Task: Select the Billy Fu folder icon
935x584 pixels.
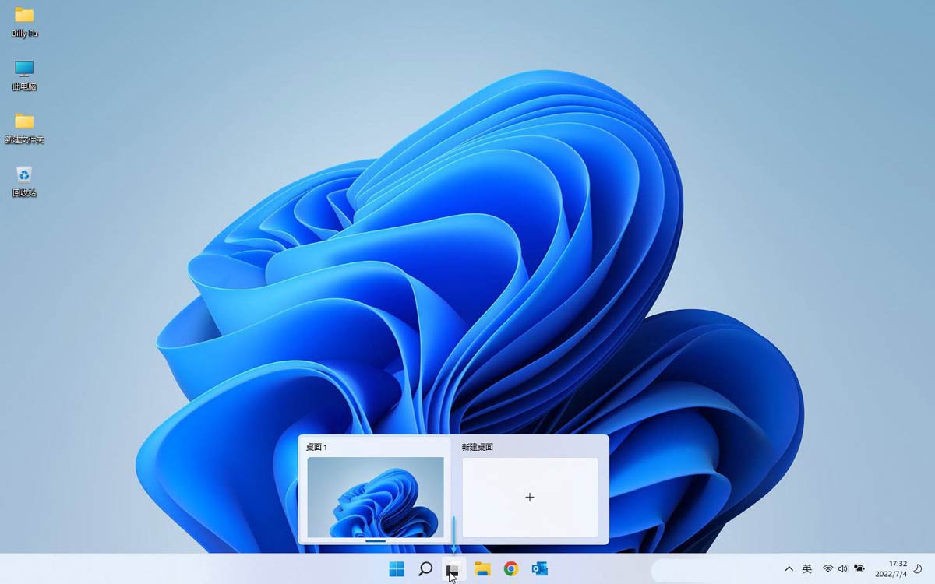Action: [x=24, y=16]
